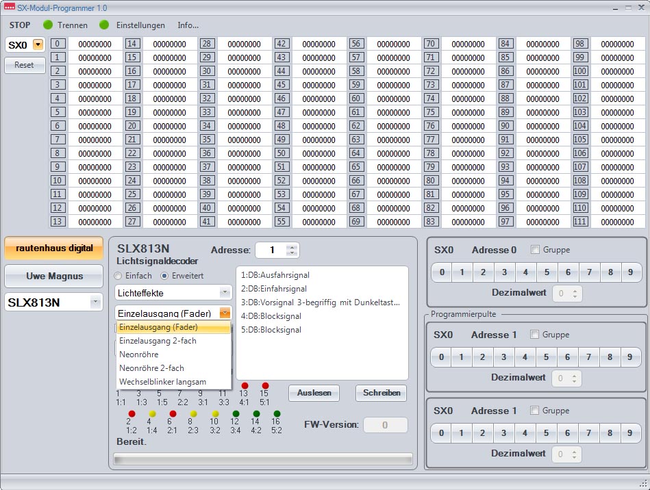Screen dimensions: 650x490
Task: Select the Erweitert mode option
Action: tap(164, 276)
